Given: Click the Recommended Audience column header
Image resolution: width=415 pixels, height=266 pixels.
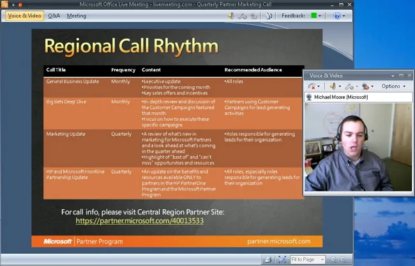Looking at the screenshot, I should [253, 70].
